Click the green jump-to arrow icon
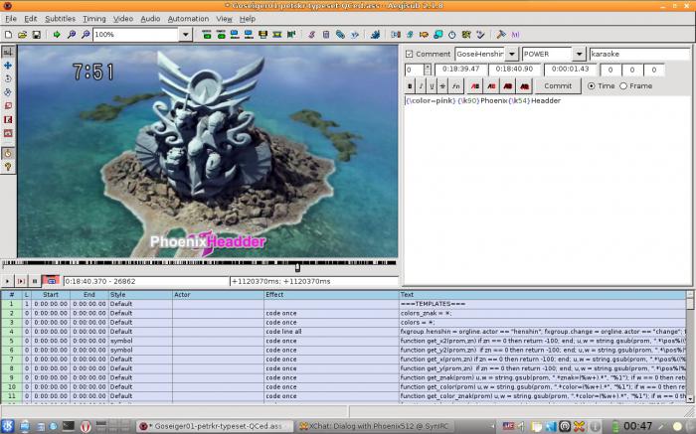Image resolution: width=696 pixels, height=434 pixels. [57, 34]
